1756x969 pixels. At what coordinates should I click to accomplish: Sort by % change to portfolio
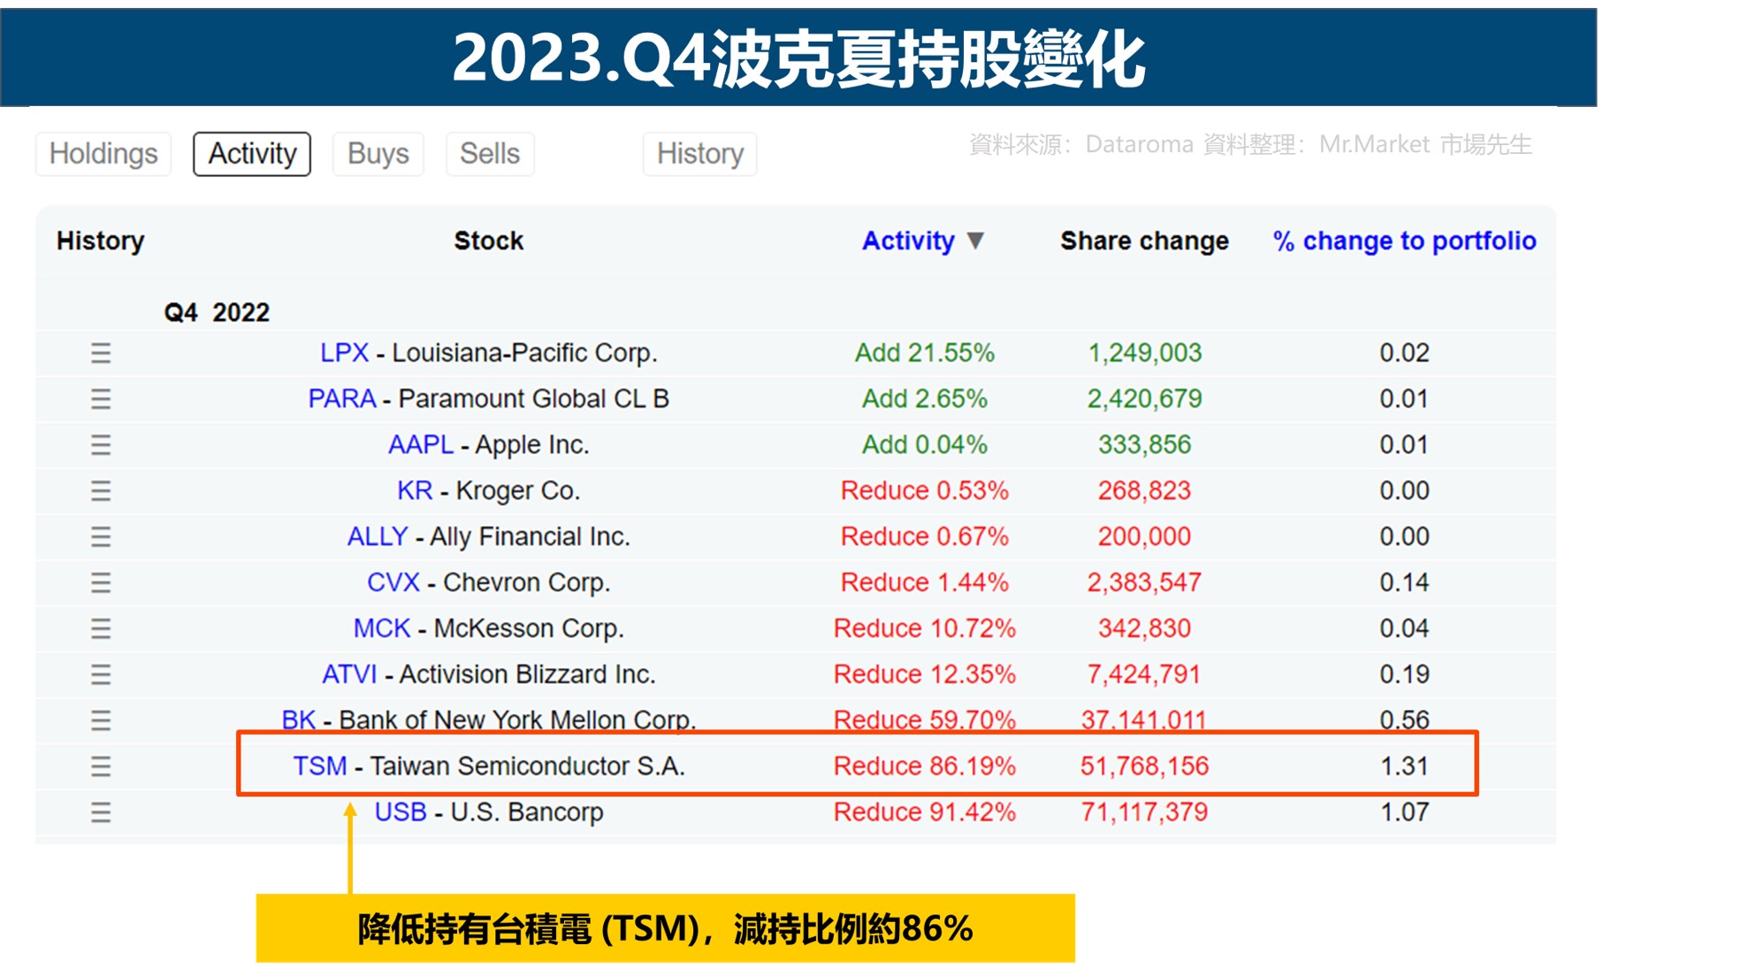point(1404,240)
